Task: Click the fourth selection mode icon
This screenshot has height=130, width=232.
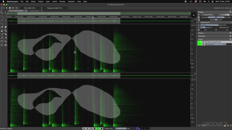Action: pyautogui.click(x=16, y=8)
